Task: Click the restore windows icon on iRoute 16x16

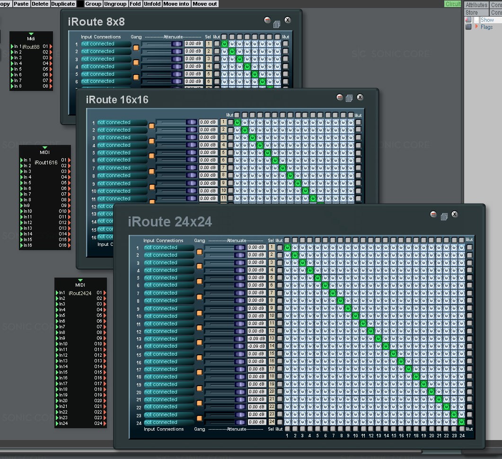Action: coord(349,98)
